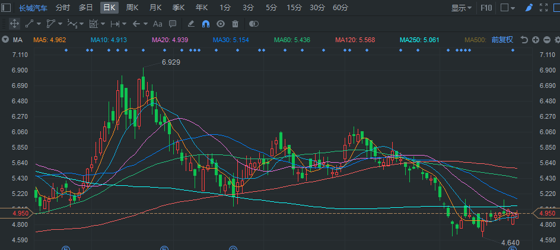This screenshot has width=560, height=250.
Task: Click the 4.950 current price tag on right axis
Action: (x=547, y=214)
